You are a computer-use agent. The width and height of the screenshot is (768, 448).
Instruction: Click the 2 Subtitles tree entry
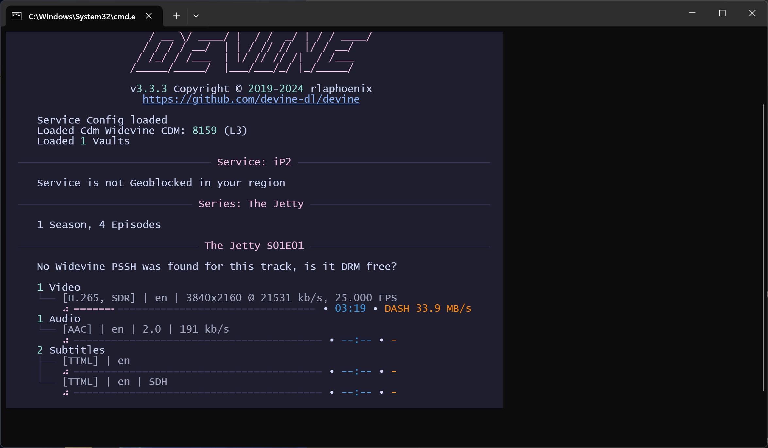(71, 350)
